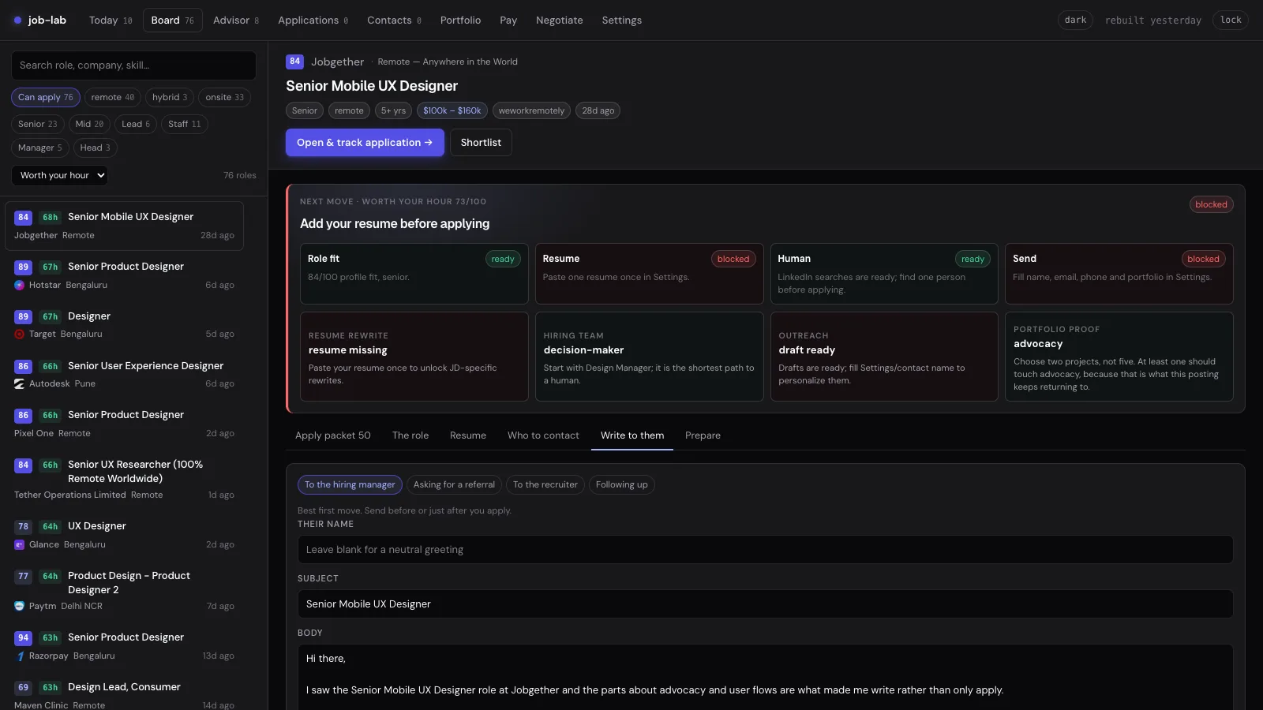
Task: Switch to The role tab
Action: (410, 435)
